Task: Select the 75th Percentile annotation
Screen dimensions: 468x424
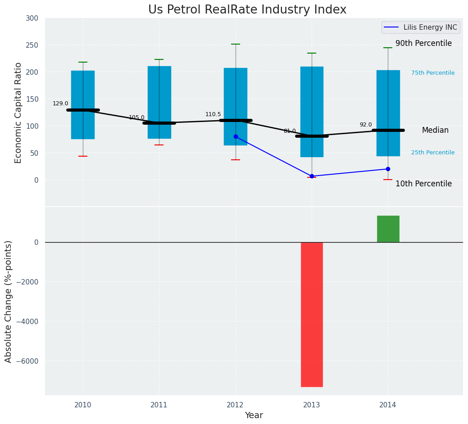Action: click(x=432, y=73)
